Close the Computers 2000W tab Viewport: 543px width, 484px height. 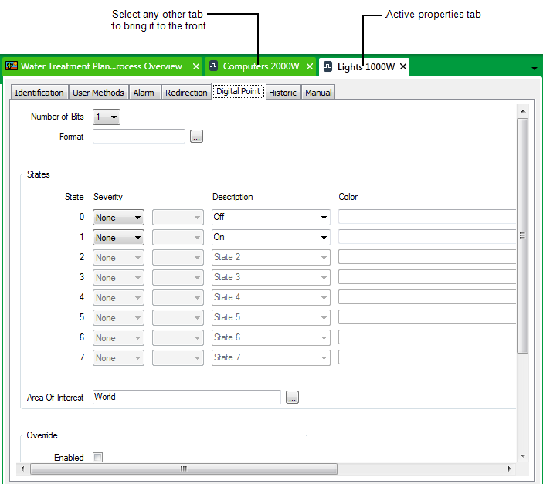309,66
